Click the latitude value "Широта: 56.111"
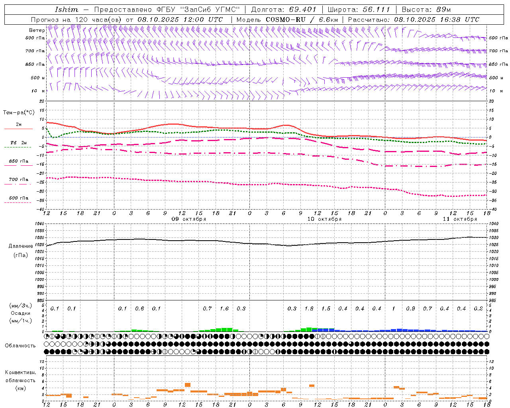510x408 pixels. [359, 10]
